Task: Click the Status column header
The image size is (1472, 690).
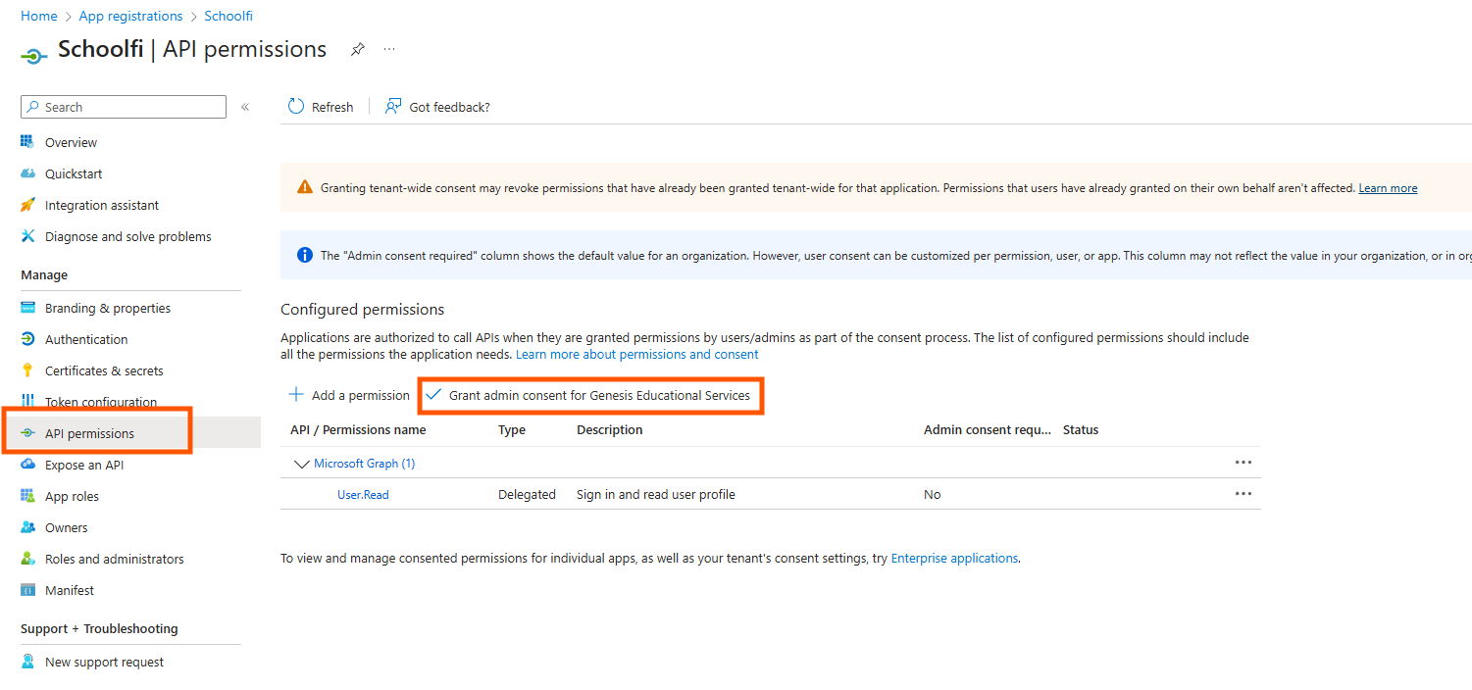Action: coord(1081,429)
